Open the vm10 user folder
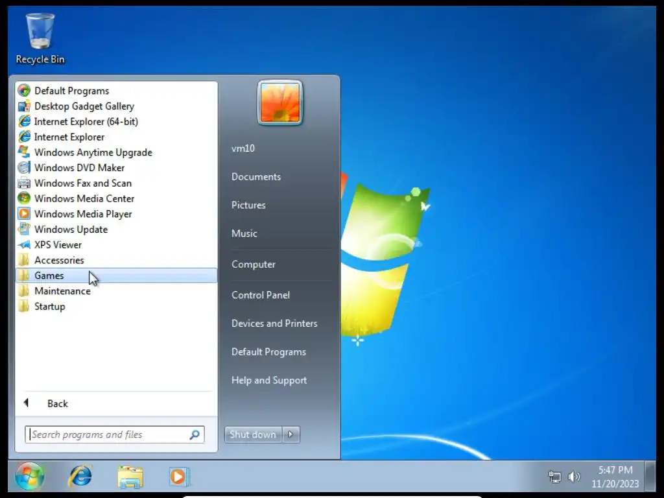664x498 pixels. pyautogui.click(x=243, y=148)
